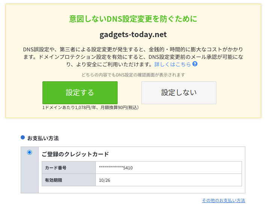Click the 1,078円/年 price note under 設定する
Image resolution: width=266 pixels, height=211 pixels.
[91, 108]
